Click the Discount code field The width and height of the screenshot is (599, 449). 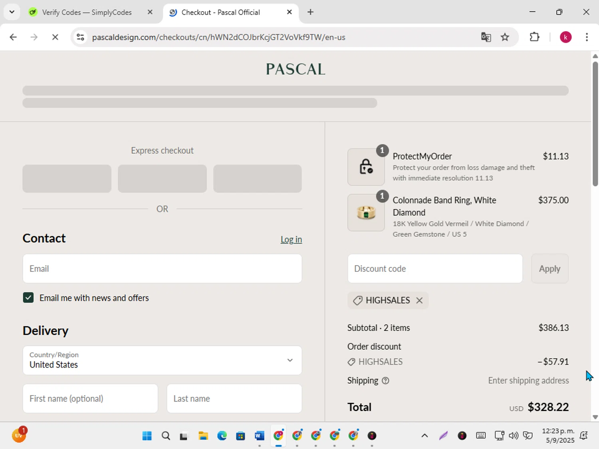click(435, 269)
